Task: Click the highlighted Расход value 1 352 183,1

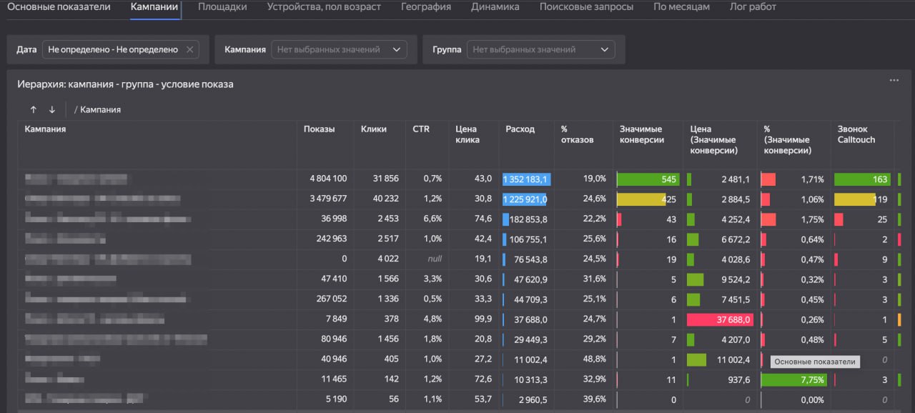Action: 527,179
